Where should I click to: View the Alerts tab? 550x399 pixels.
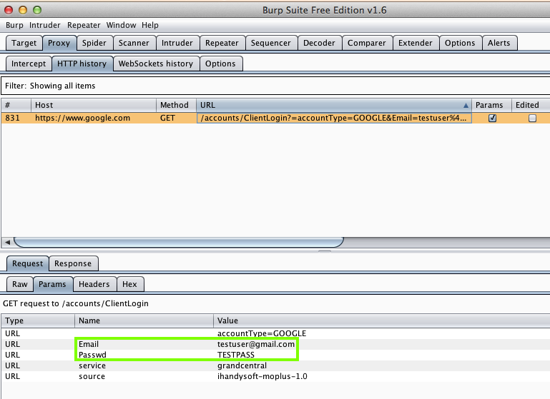click(499, 43)
